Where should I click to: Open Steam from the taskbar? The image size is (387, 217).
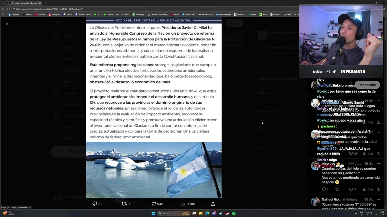click(x=220, y=213)
